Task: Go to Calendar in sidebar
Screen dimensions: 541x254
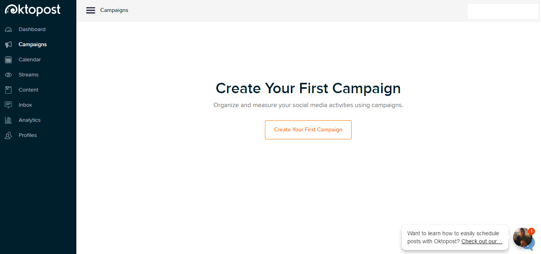Action: tap(30, 60)
